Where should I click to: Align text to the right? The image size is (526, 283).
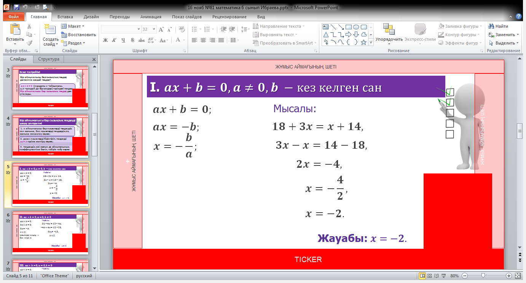(x=212, y=40)
